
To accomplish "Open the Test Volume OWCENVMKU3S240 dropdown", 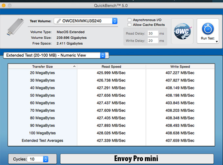I will pos(86,21).
